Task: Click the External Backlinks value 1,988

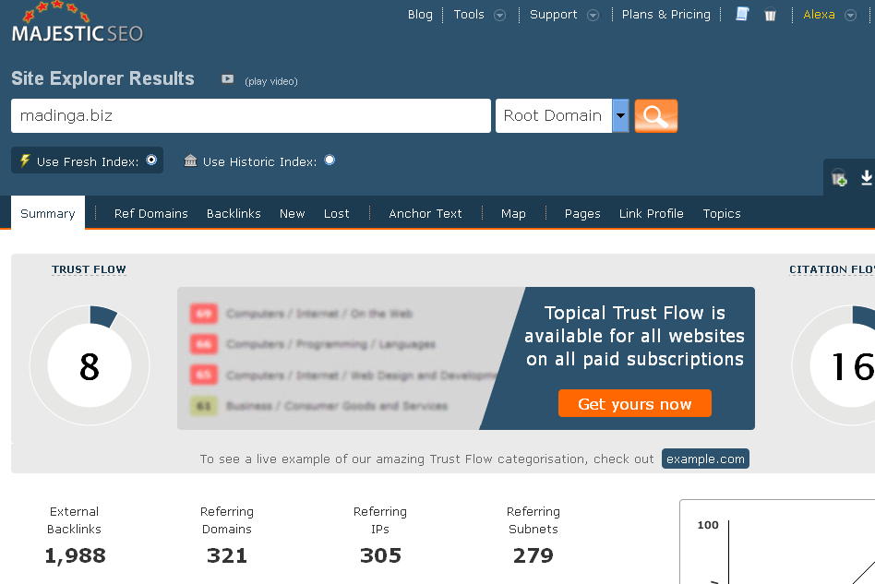Action: 75,555
